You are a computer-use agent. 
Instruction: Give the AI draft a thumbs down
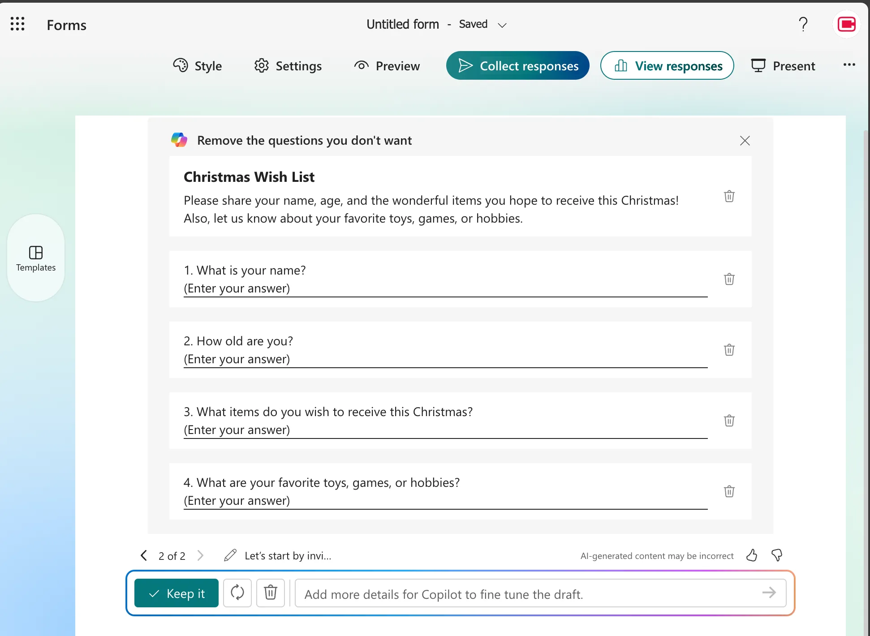pyautogui.click(x=776, y=555)
